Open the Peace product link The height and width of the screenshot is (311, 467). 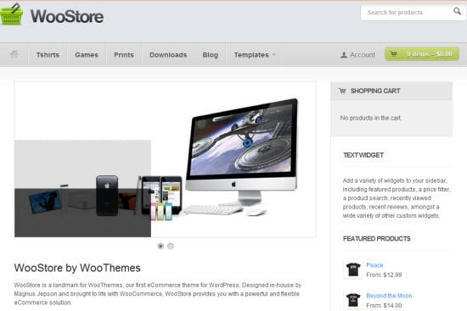coord(374,265)
